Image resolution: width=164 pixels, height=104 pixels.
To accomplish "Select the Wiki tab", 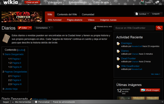I will pos(50,14).
